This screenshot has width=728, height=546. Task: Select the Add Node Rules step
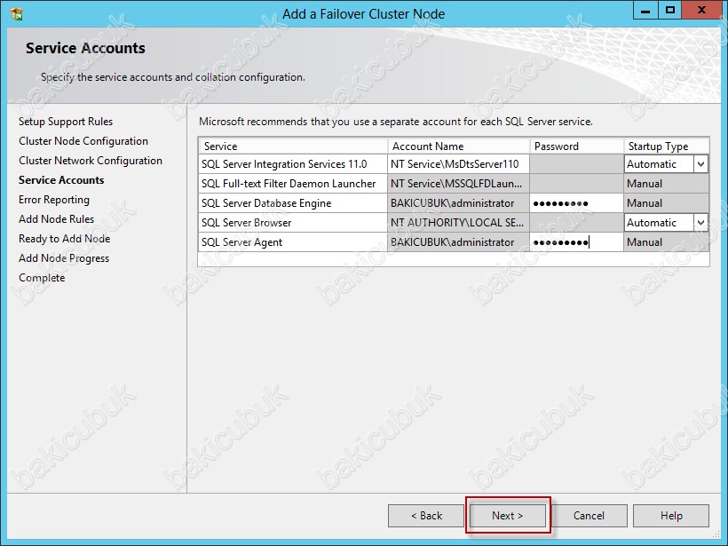[56, 219]
